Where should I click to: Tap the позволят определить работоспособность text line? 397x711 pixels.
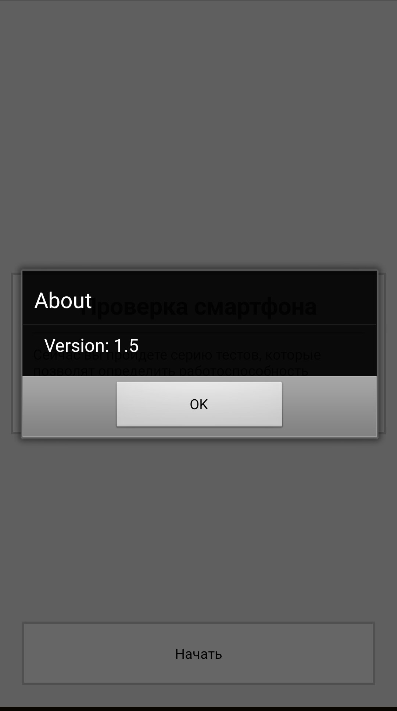coord(170,371)
